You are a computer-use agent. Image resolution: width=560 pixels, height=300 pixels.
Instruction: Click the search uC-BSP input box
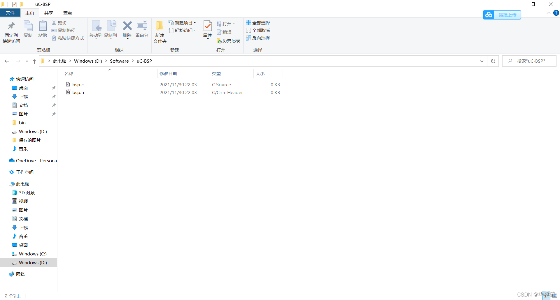529,61
